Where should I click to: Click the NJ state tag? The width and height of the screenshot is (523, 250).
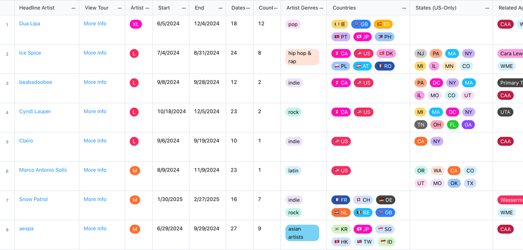[420, 54]
